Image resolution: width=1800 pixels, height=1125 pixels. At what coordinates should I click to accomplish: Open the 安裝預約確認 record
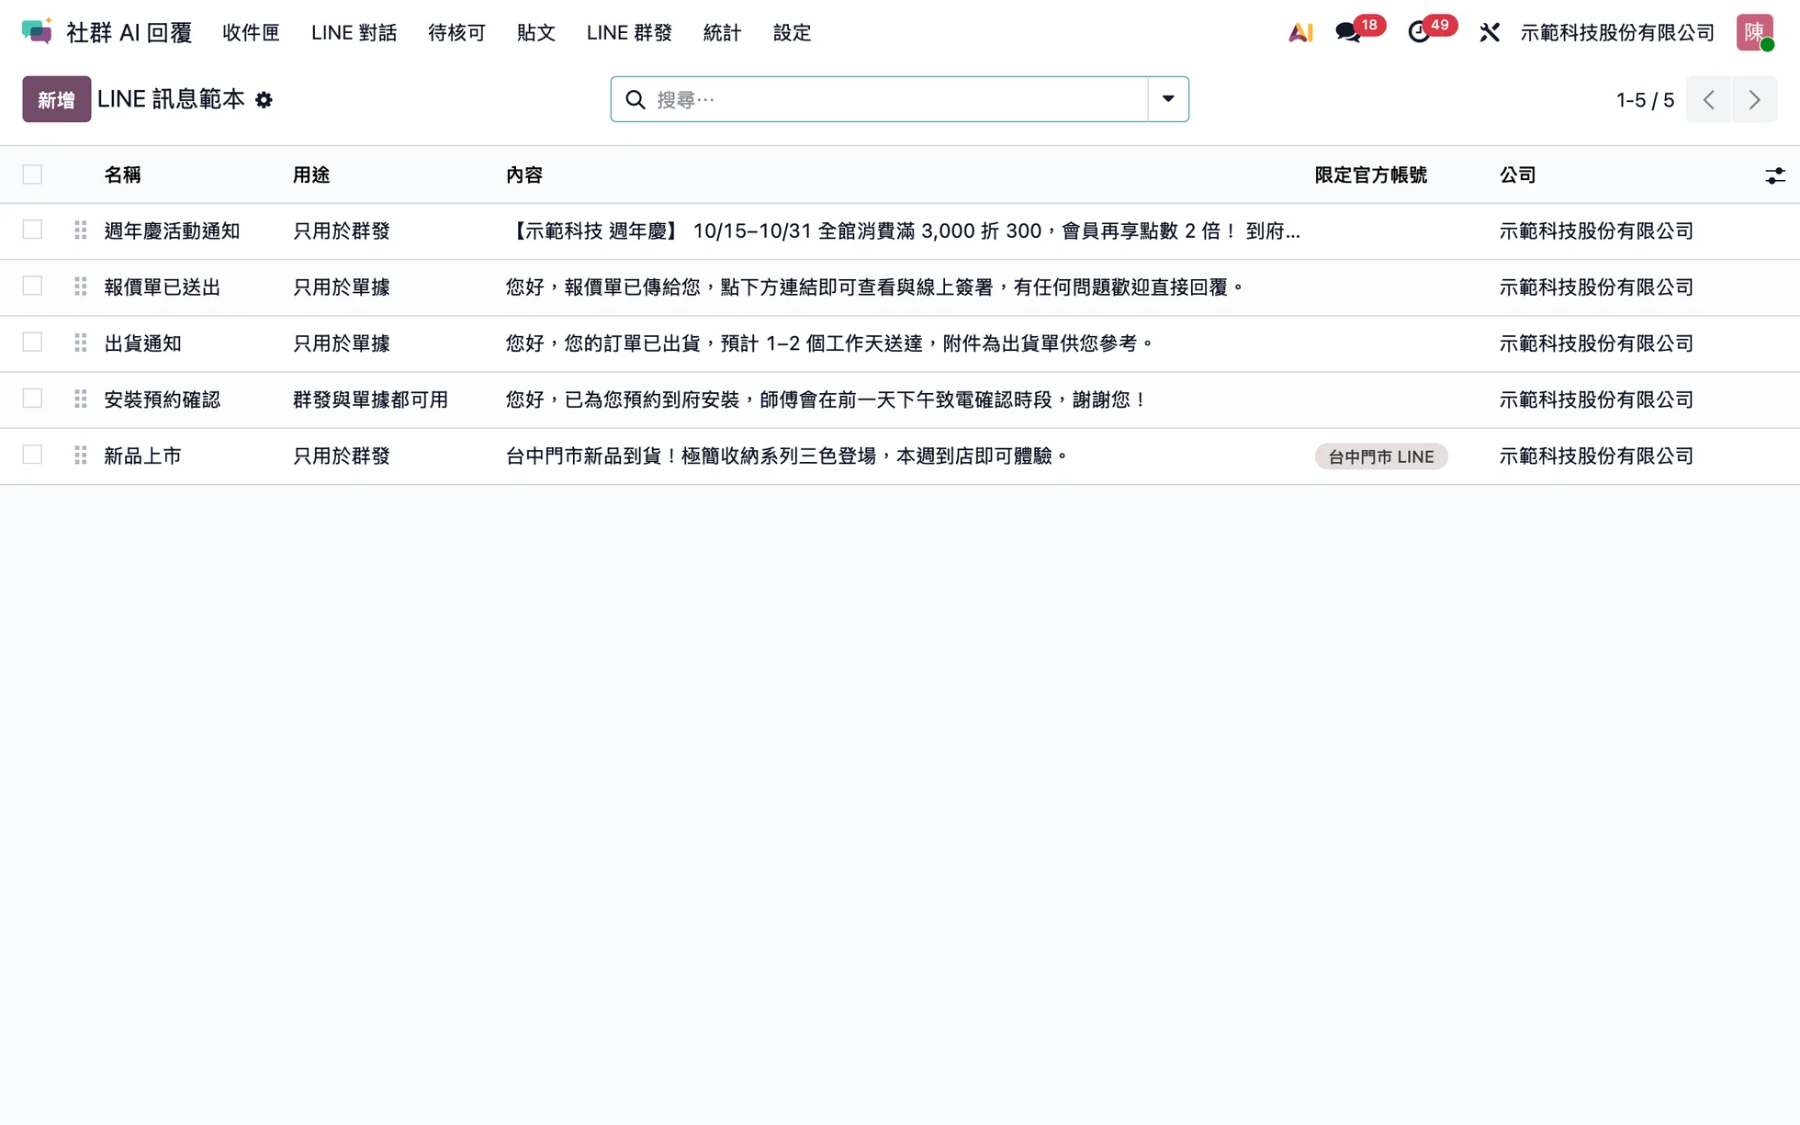[162, 399]
